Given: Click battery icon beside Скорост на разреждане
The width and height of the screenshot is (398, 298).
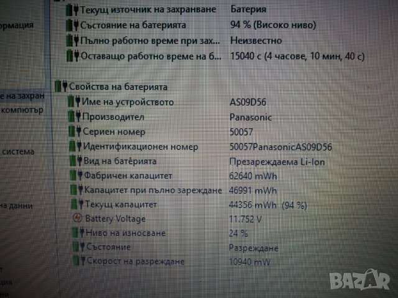Looking at the screenshot, I should [80, 261].
